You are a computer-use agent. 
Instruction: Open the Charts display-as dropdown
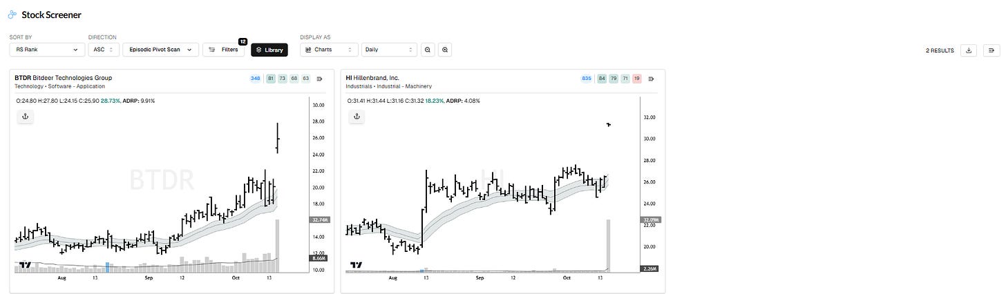(x=329, y=50)
